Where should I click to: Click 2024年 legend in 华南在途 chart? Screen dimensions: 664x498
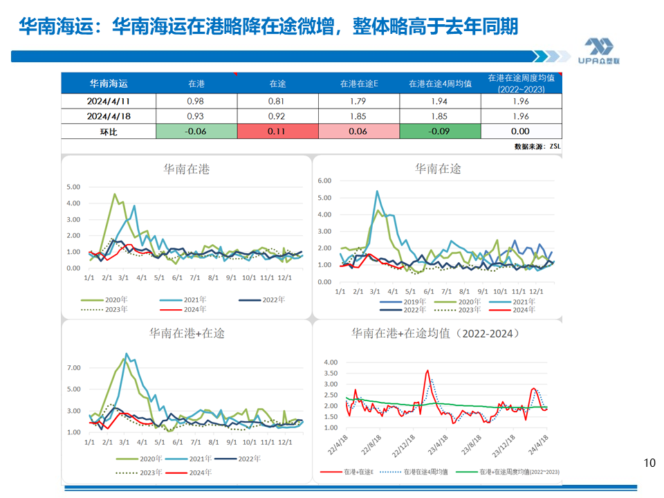coord(513,310)
